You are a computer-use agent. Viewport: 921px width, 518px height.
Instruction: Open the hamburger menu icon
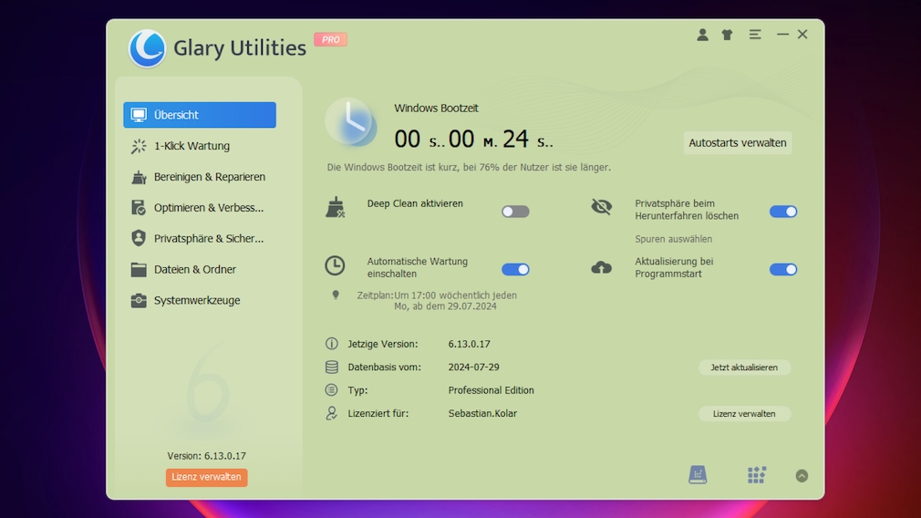tap(755, 35)
